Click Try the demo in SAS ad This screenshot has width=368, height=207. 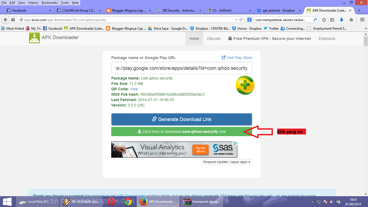pos(200,150)
